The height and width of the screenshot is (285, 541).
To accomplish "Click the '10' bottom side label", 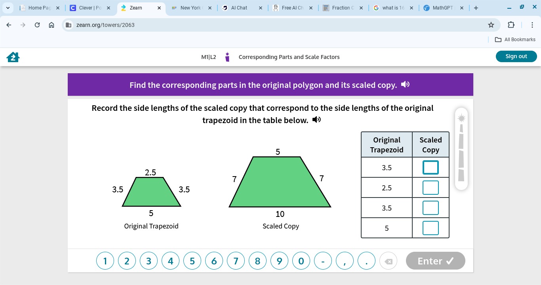I will point(280,214).
